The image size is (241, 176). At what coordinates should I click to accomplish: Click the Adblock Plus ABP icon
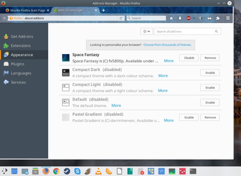tap(189, 18)
